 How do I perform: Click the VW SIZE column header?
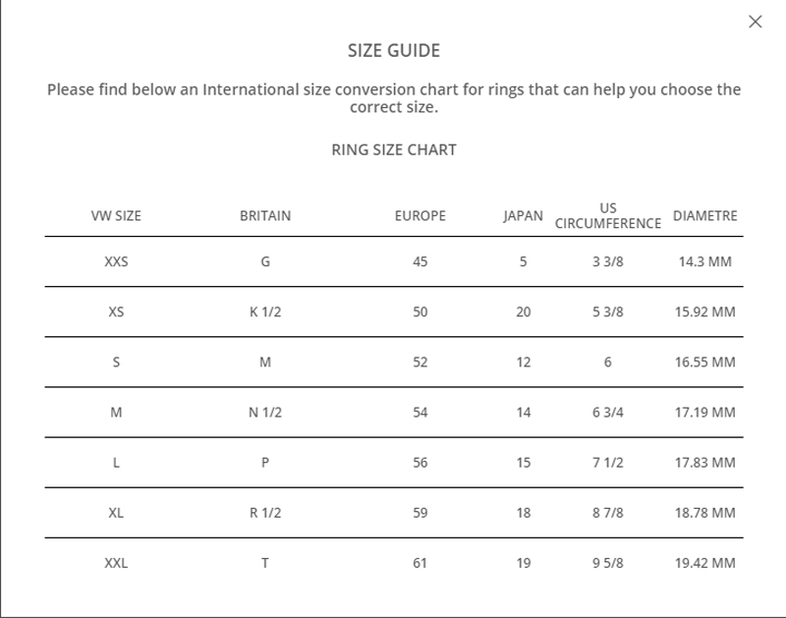point(116,216)
